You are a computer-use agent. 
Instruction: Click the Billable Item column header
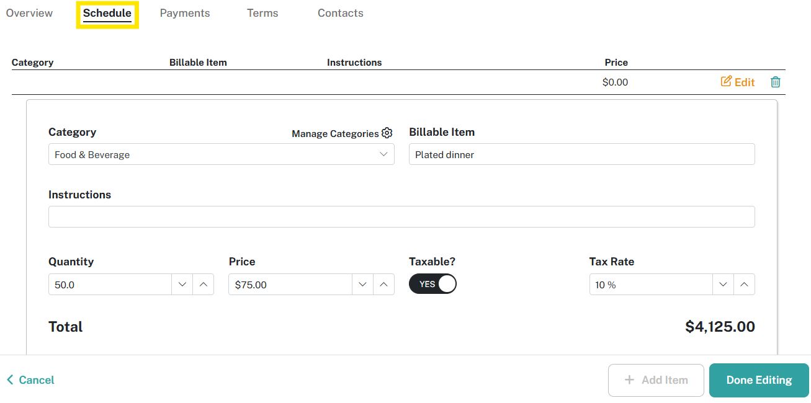tap(198, 63)
